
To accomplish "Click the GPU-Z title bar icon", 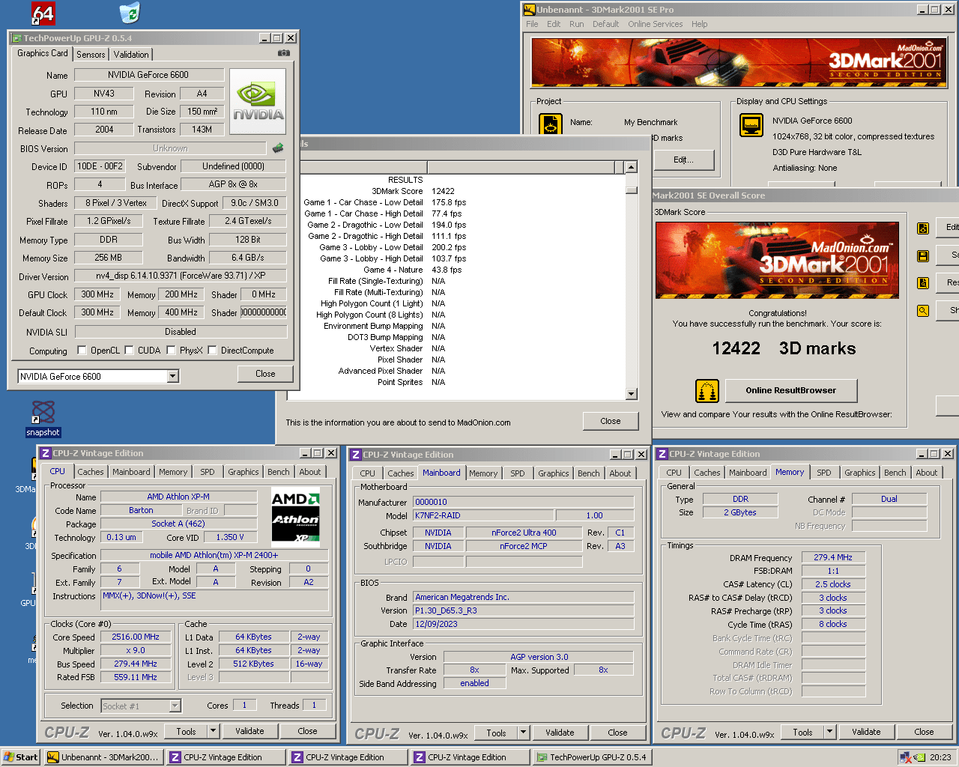I will click(x=16, y=38).
